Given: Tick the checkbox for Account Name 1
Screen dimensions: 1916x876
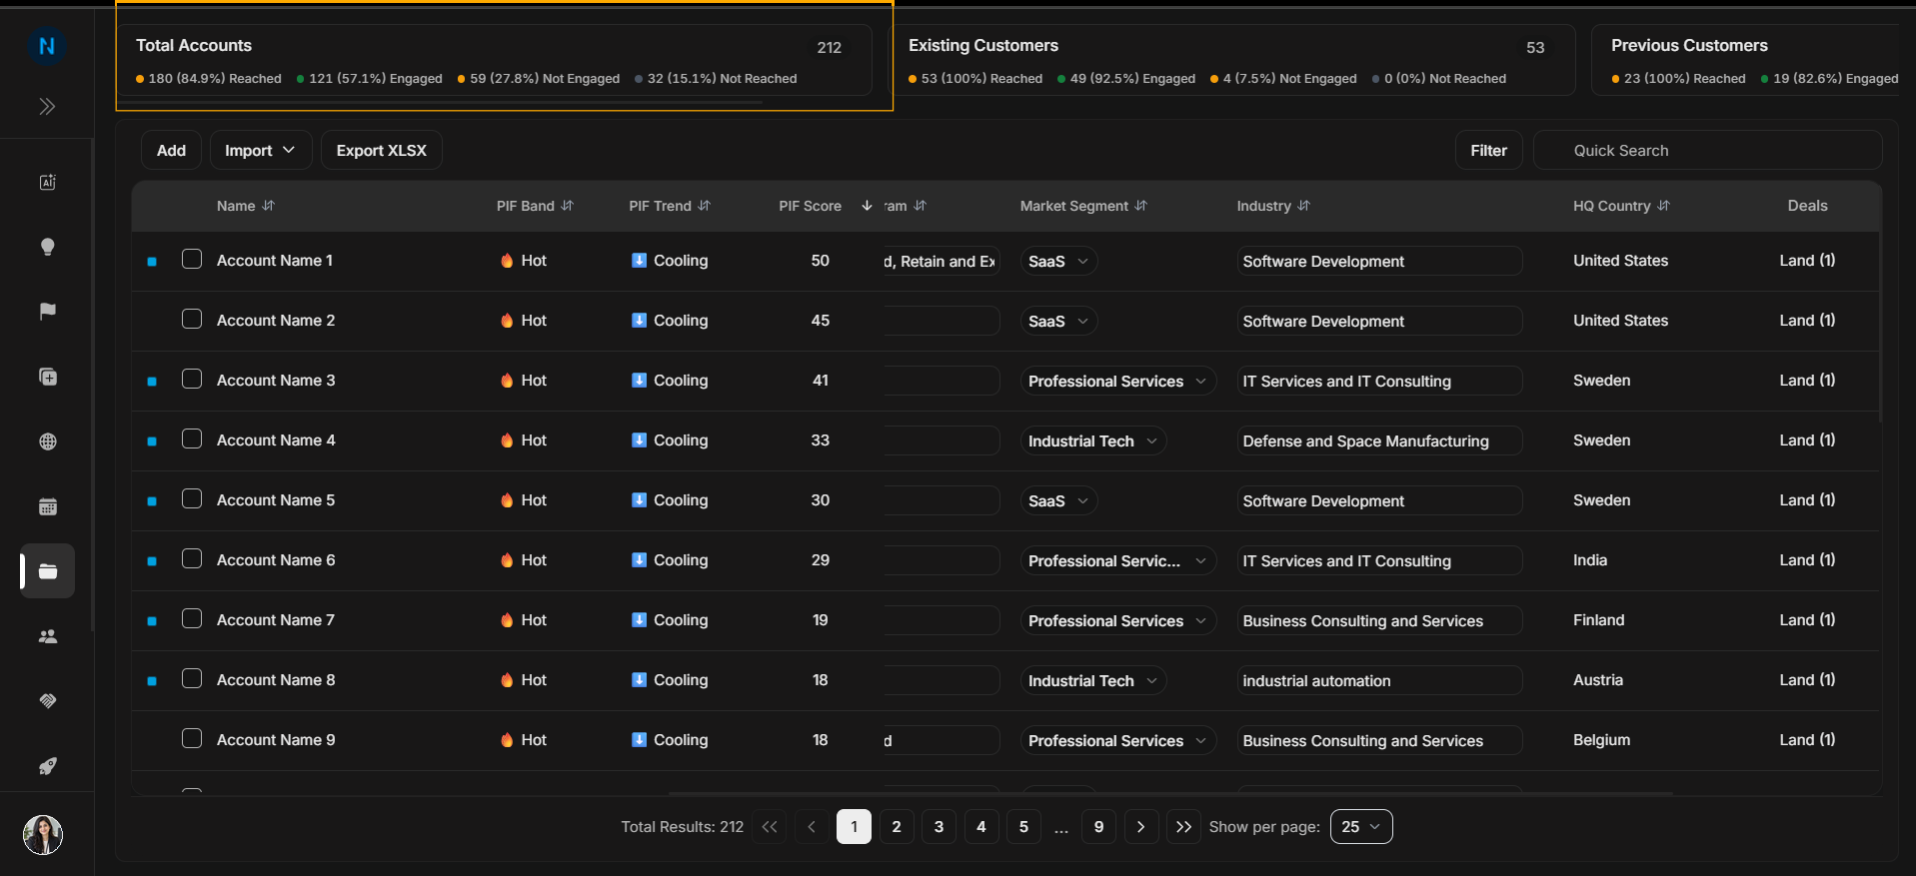Looking at the screenshot, I should tap(192, 260).
